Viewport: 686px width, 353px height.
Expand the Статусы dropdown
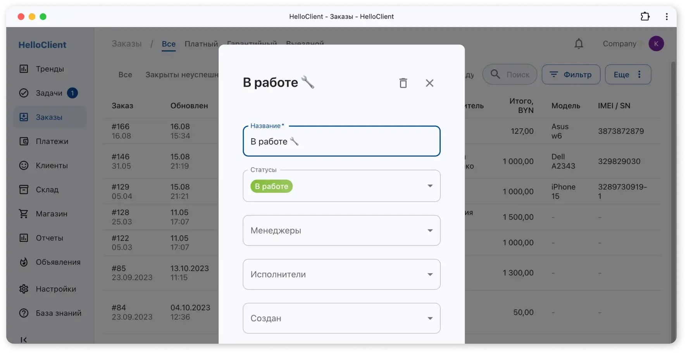[x=430, y=186]
